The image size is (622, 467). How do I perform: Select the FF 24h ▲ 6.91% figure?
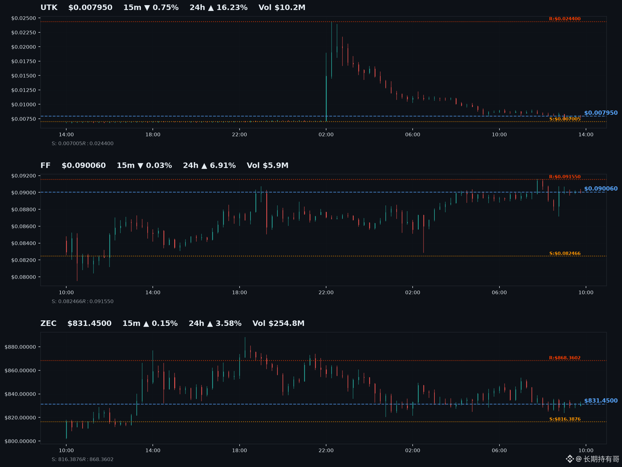[209, 166]
